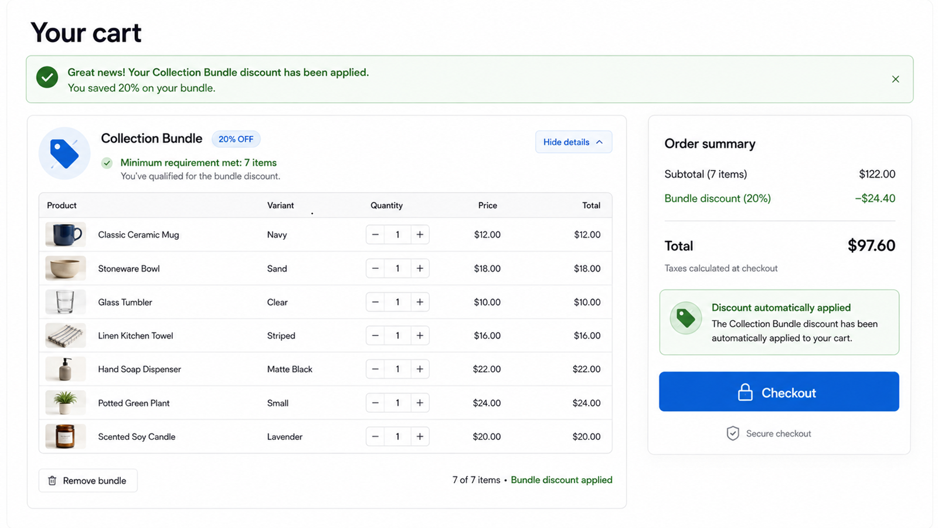Click the Matte Black variant text

click(x=290, y=369)
